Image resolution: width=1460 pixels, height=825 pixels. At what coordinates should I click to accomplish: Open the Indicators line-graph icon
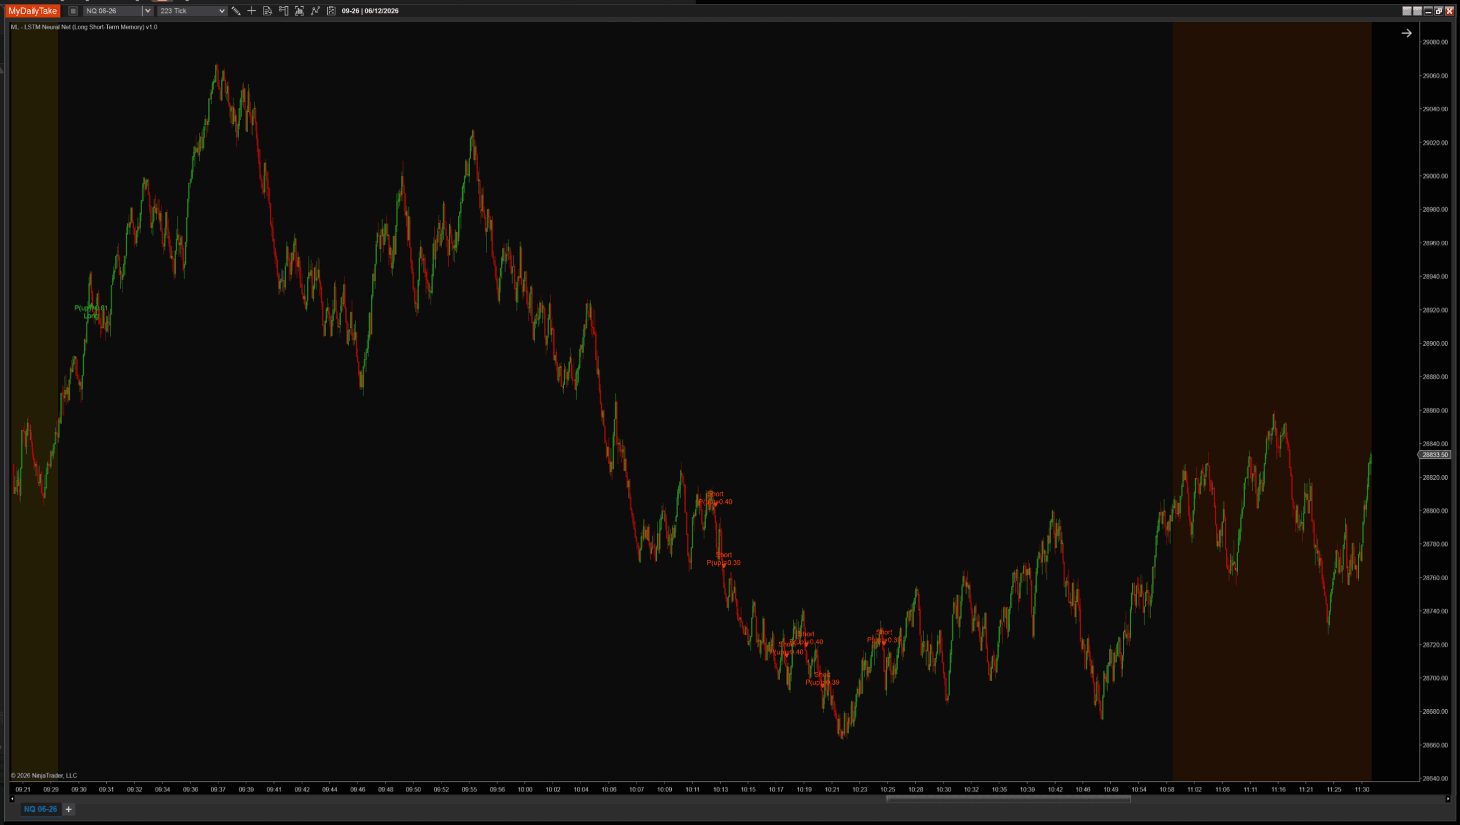point(315,11)
